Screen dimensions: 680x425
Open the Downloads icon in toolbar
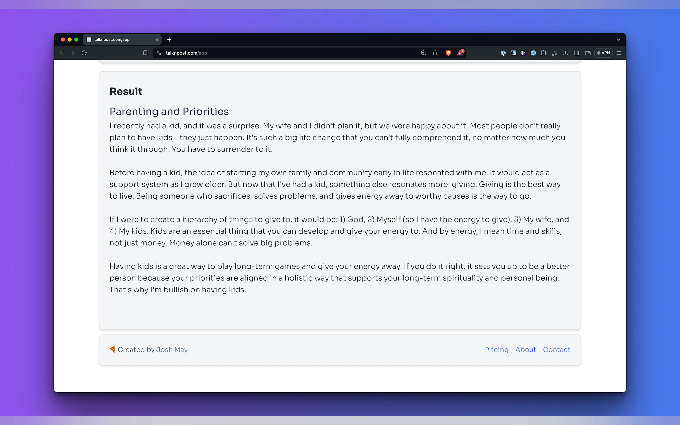[566, 53]
